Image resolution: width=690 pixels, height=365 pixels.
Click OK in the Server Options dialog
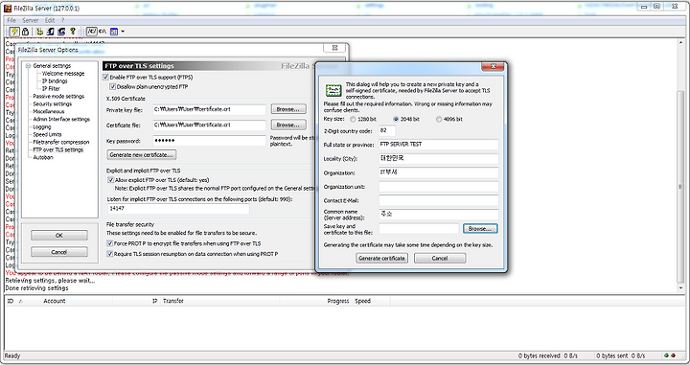(x=59, y=236)
